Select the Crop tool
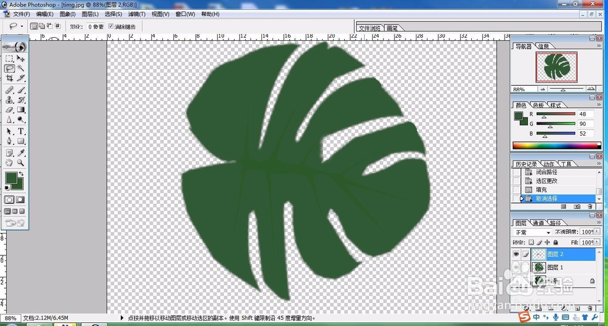Viewport: 608px width, 326px height. (x=9, y=78)
